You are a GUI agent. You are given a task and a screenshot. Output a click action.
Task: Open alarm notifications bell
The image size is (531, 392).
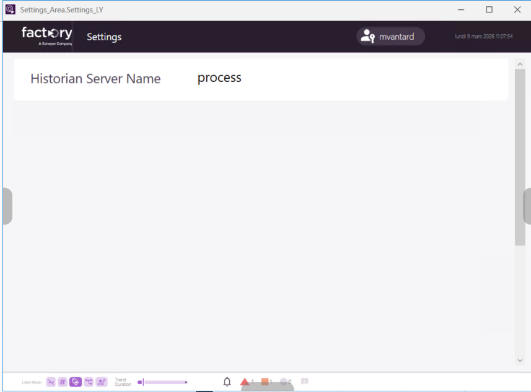(x=227, y=382)
